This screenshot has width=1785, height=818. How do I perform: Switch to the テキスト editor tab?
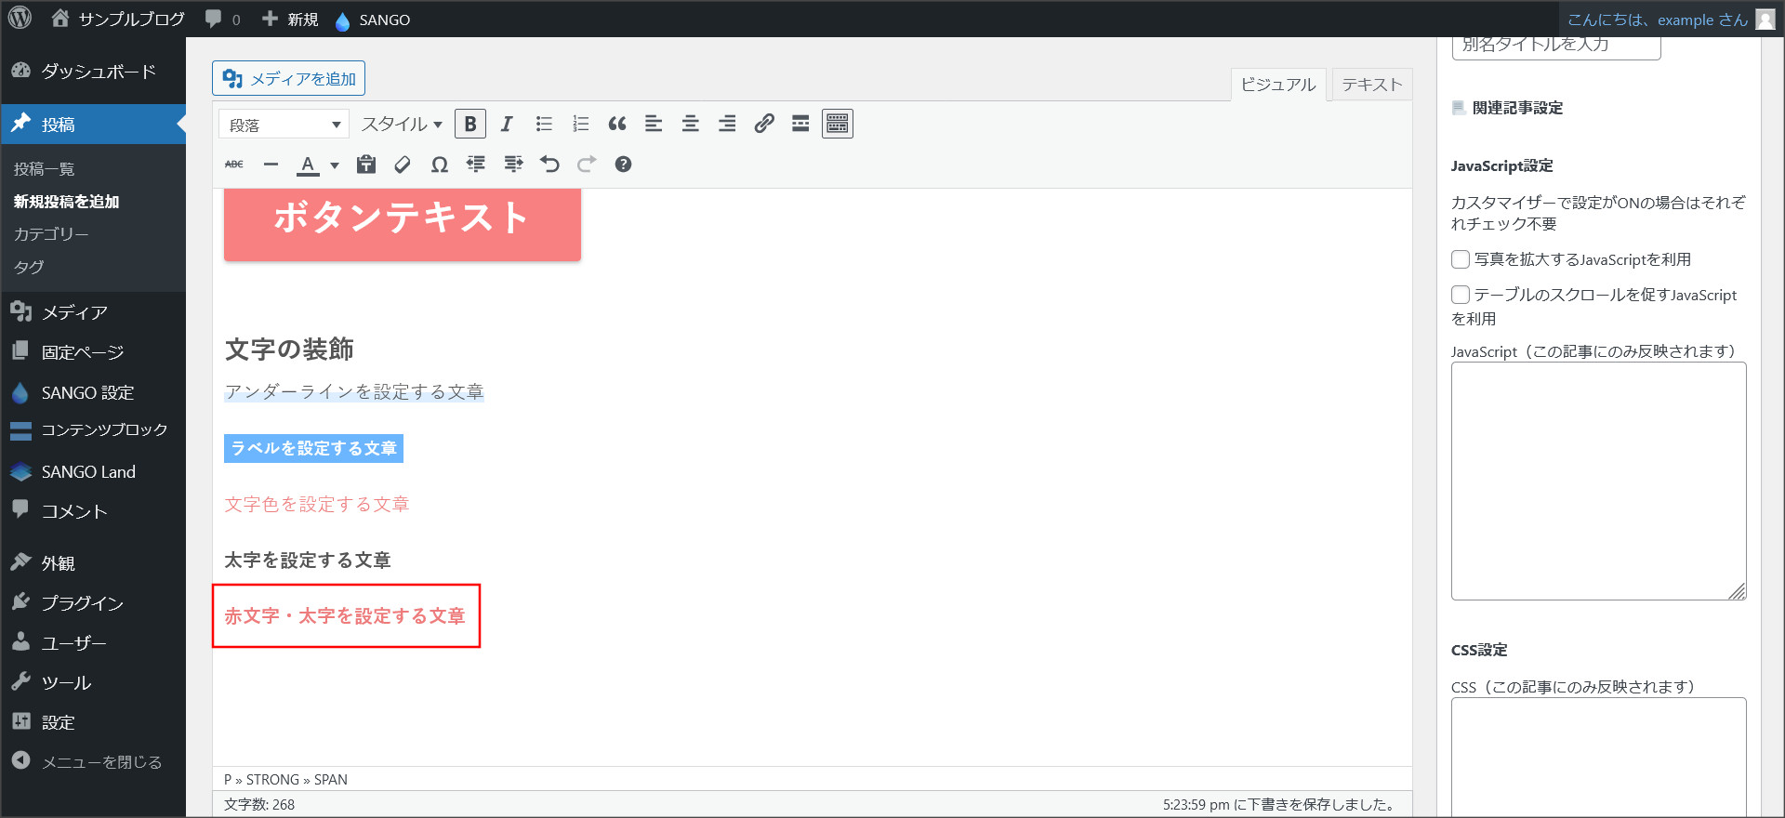[1371, 85]
